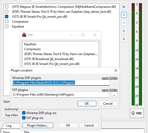The width and height of the screenshot is (148, 133).
Task: Click the VST plugins path field
Action: pos(61,95)
